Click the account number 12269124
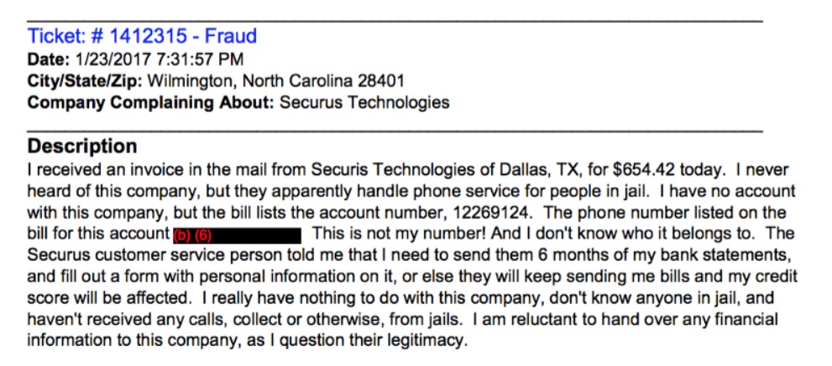Viewport: 832px width, 366px height. tap(491, 212)
